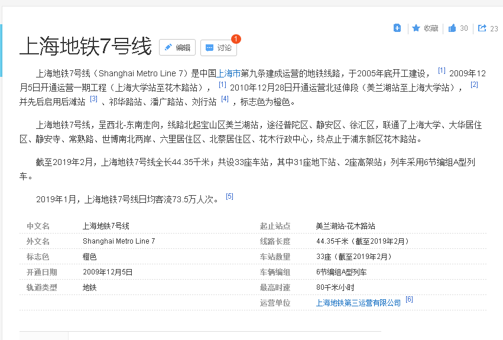
Task: Click the thumbs-up like icon
Action: point(452,28)
